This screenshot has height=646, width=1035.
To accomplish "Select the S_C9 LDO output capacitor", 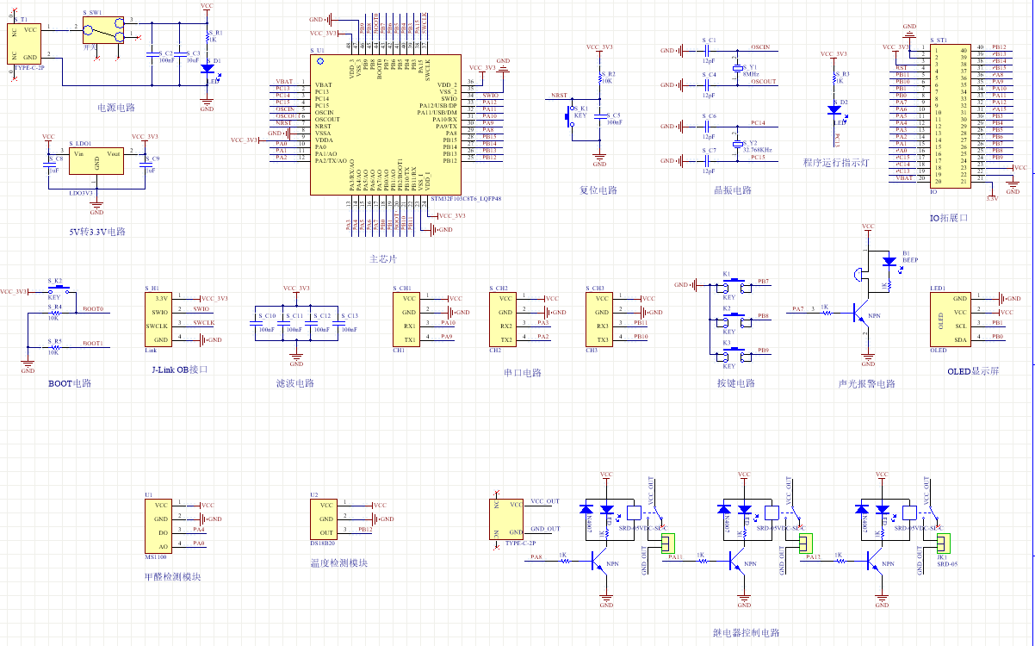I will click(x=144, y=166).
